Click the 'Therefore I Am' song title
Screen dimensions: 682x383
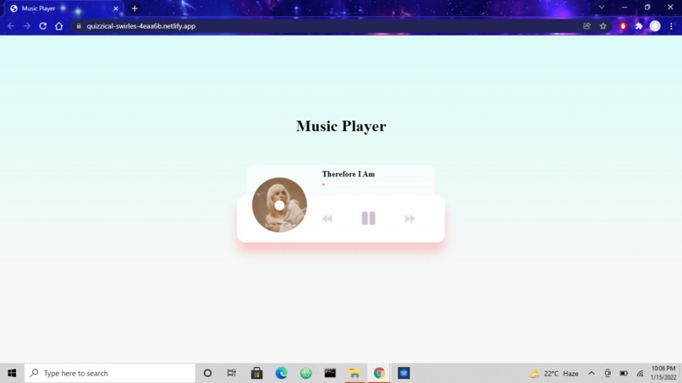point(349,174)
